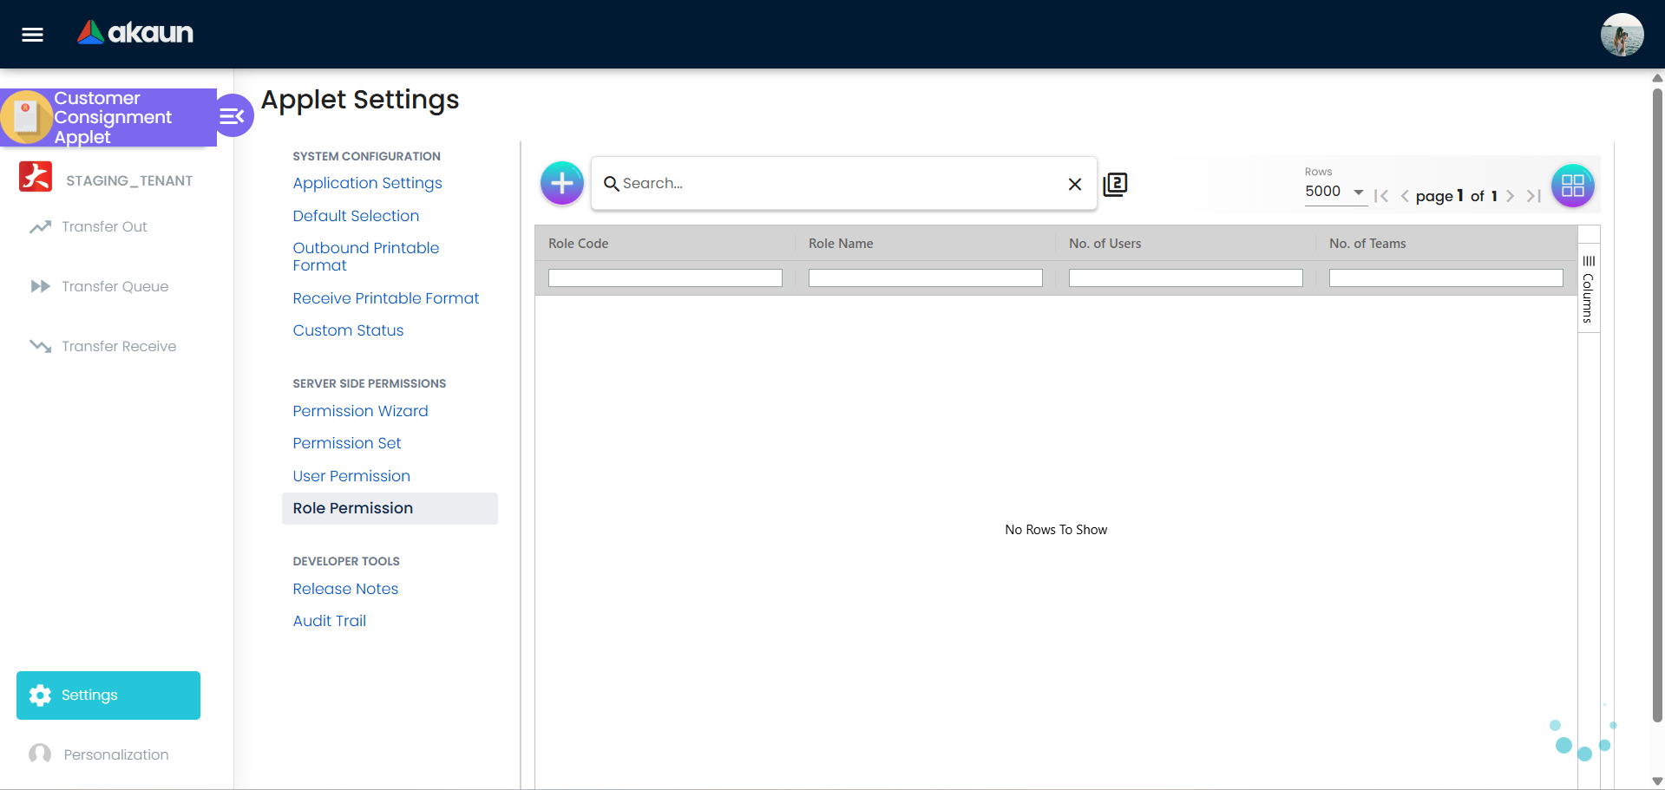Open the Release Notes page
This screenshot has width=1665, height=790.
click(345, 589)
